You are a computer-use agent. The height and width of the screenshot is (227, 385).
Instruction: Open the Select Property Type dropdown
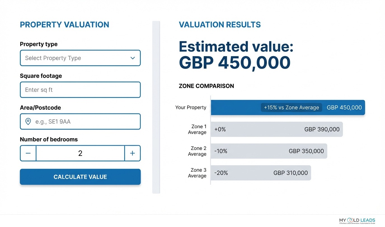click(x=80, y=58)
